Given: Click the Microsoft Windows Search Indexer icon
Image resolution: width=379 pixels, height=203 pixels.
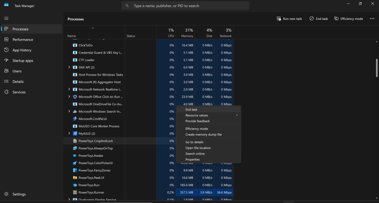Looking at the screenshot, I should (75, 112).
